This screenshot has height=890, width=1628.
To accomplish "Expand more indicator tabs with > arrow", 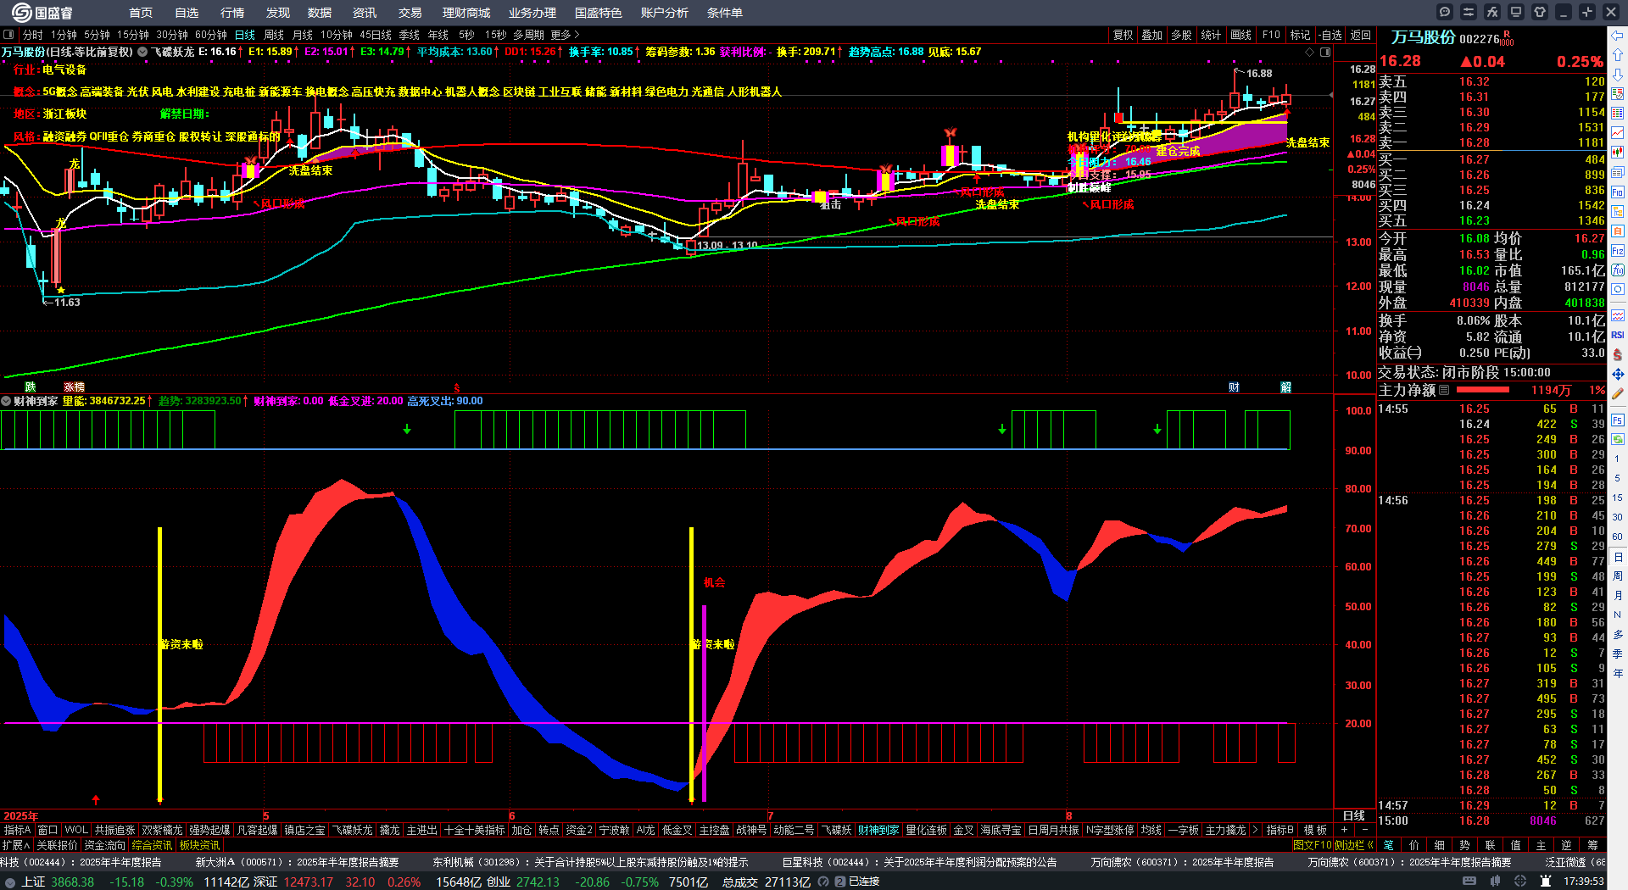I will (x=1255, y=830).
